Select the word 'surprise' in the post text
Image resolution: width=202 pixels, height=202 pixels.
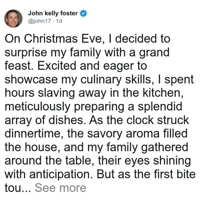26,53
